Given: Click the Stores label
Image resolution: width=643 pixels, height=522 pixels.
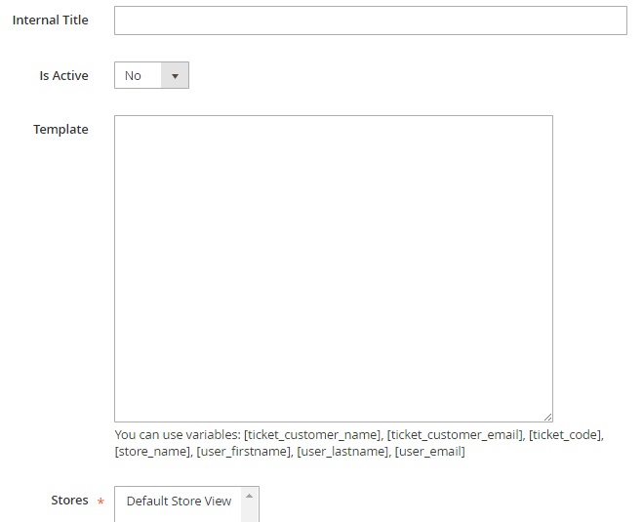Looking at the screenshot, I should click(x=69, y=500).
